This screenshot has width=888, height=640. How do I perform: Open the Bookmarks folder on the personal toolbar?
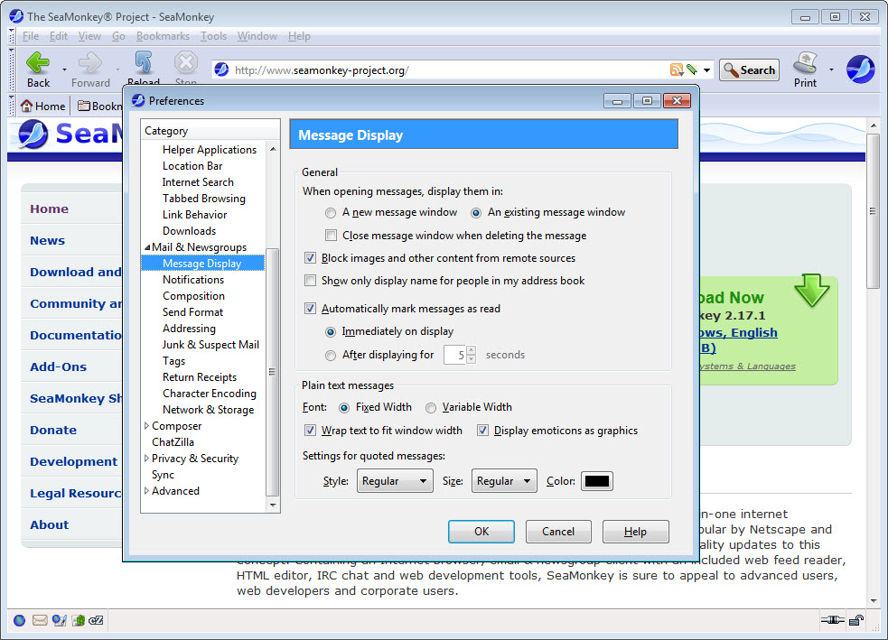tap(99, 106)
